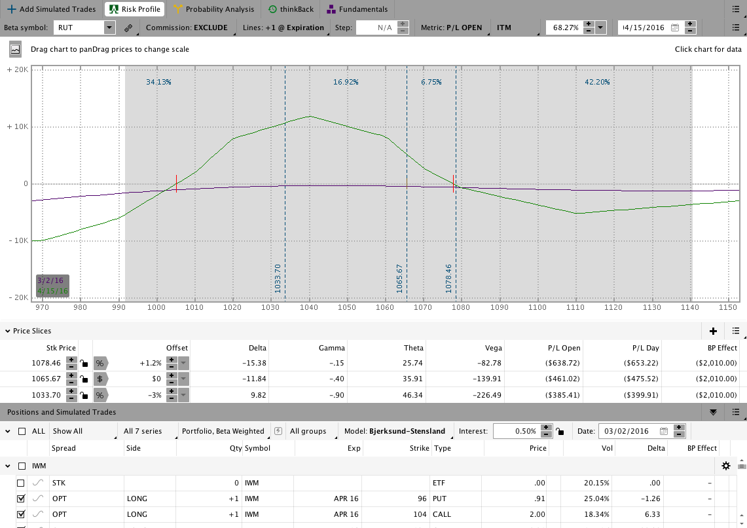Check the ALL positions checkbox
Viewport: 747px width, 528px height.
click(x=22, y=431)
